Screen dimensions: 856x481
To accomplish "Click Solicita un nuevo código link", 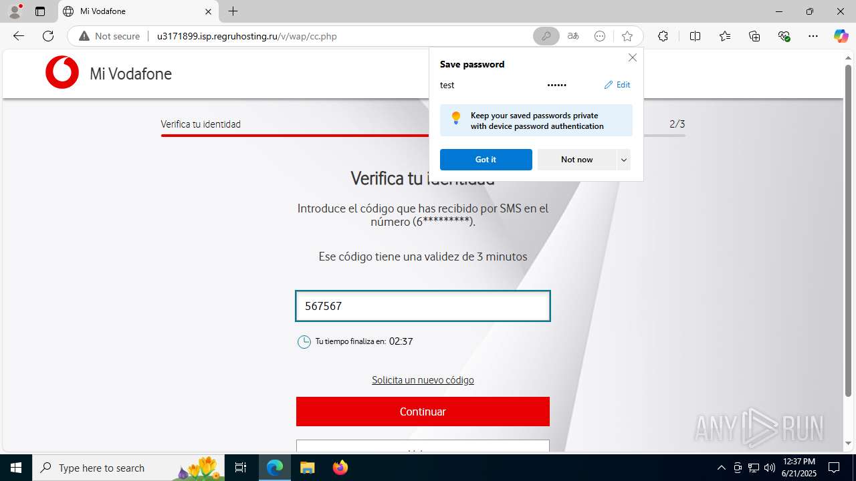I will [423, 380].
